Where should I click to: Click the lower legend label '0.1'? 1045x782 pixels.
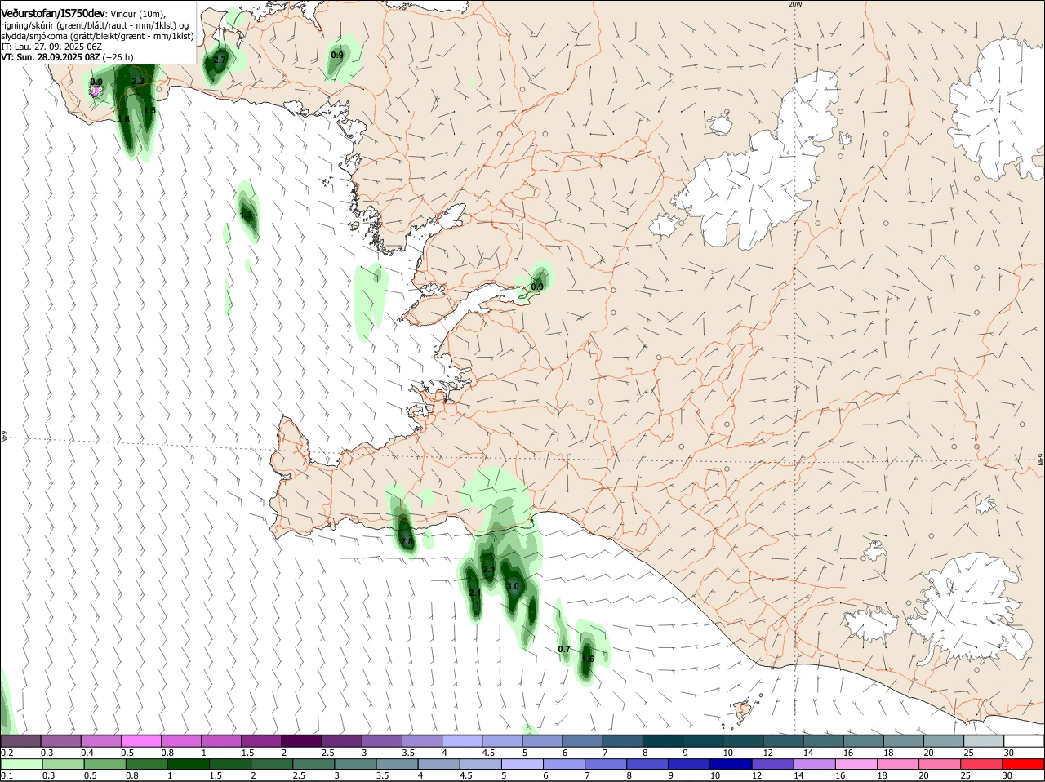tap(7, 775)
